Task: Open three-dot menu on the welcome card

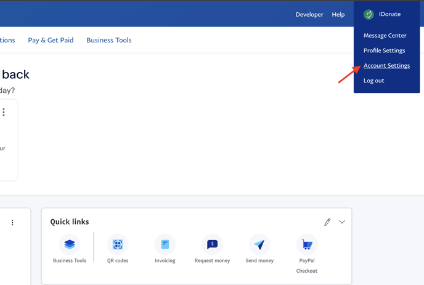Action: click(4, 112)
